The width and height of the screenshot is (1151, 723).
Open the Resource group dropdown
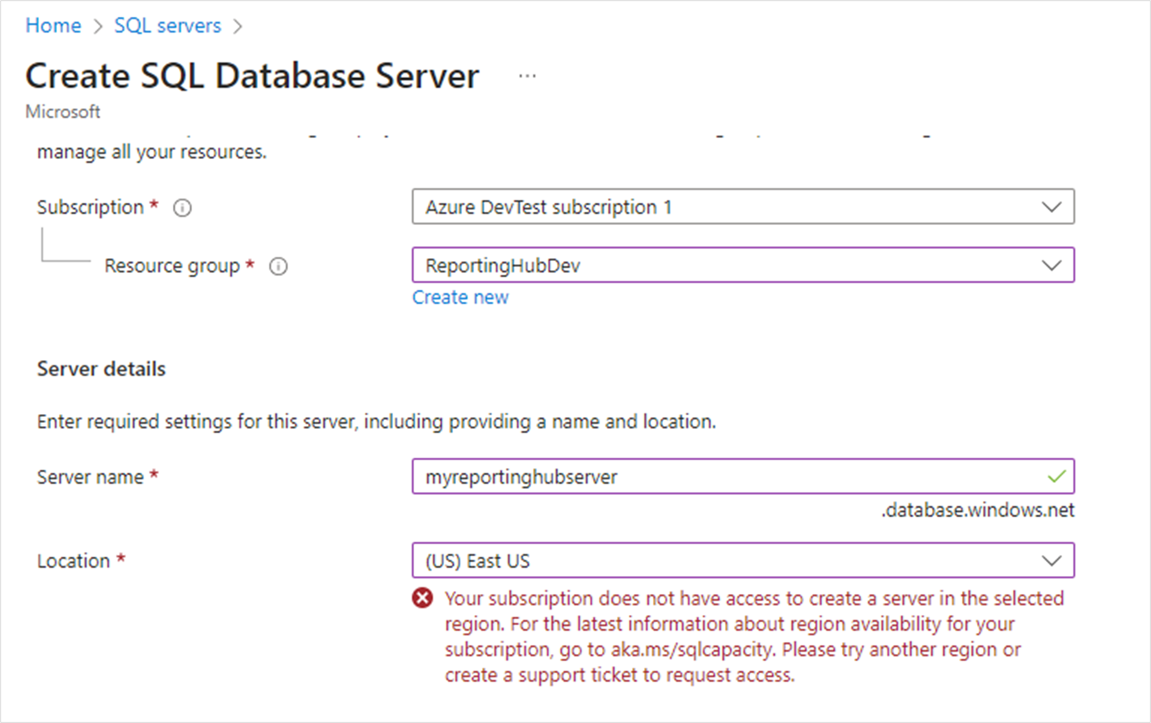(x=743, y=265)
